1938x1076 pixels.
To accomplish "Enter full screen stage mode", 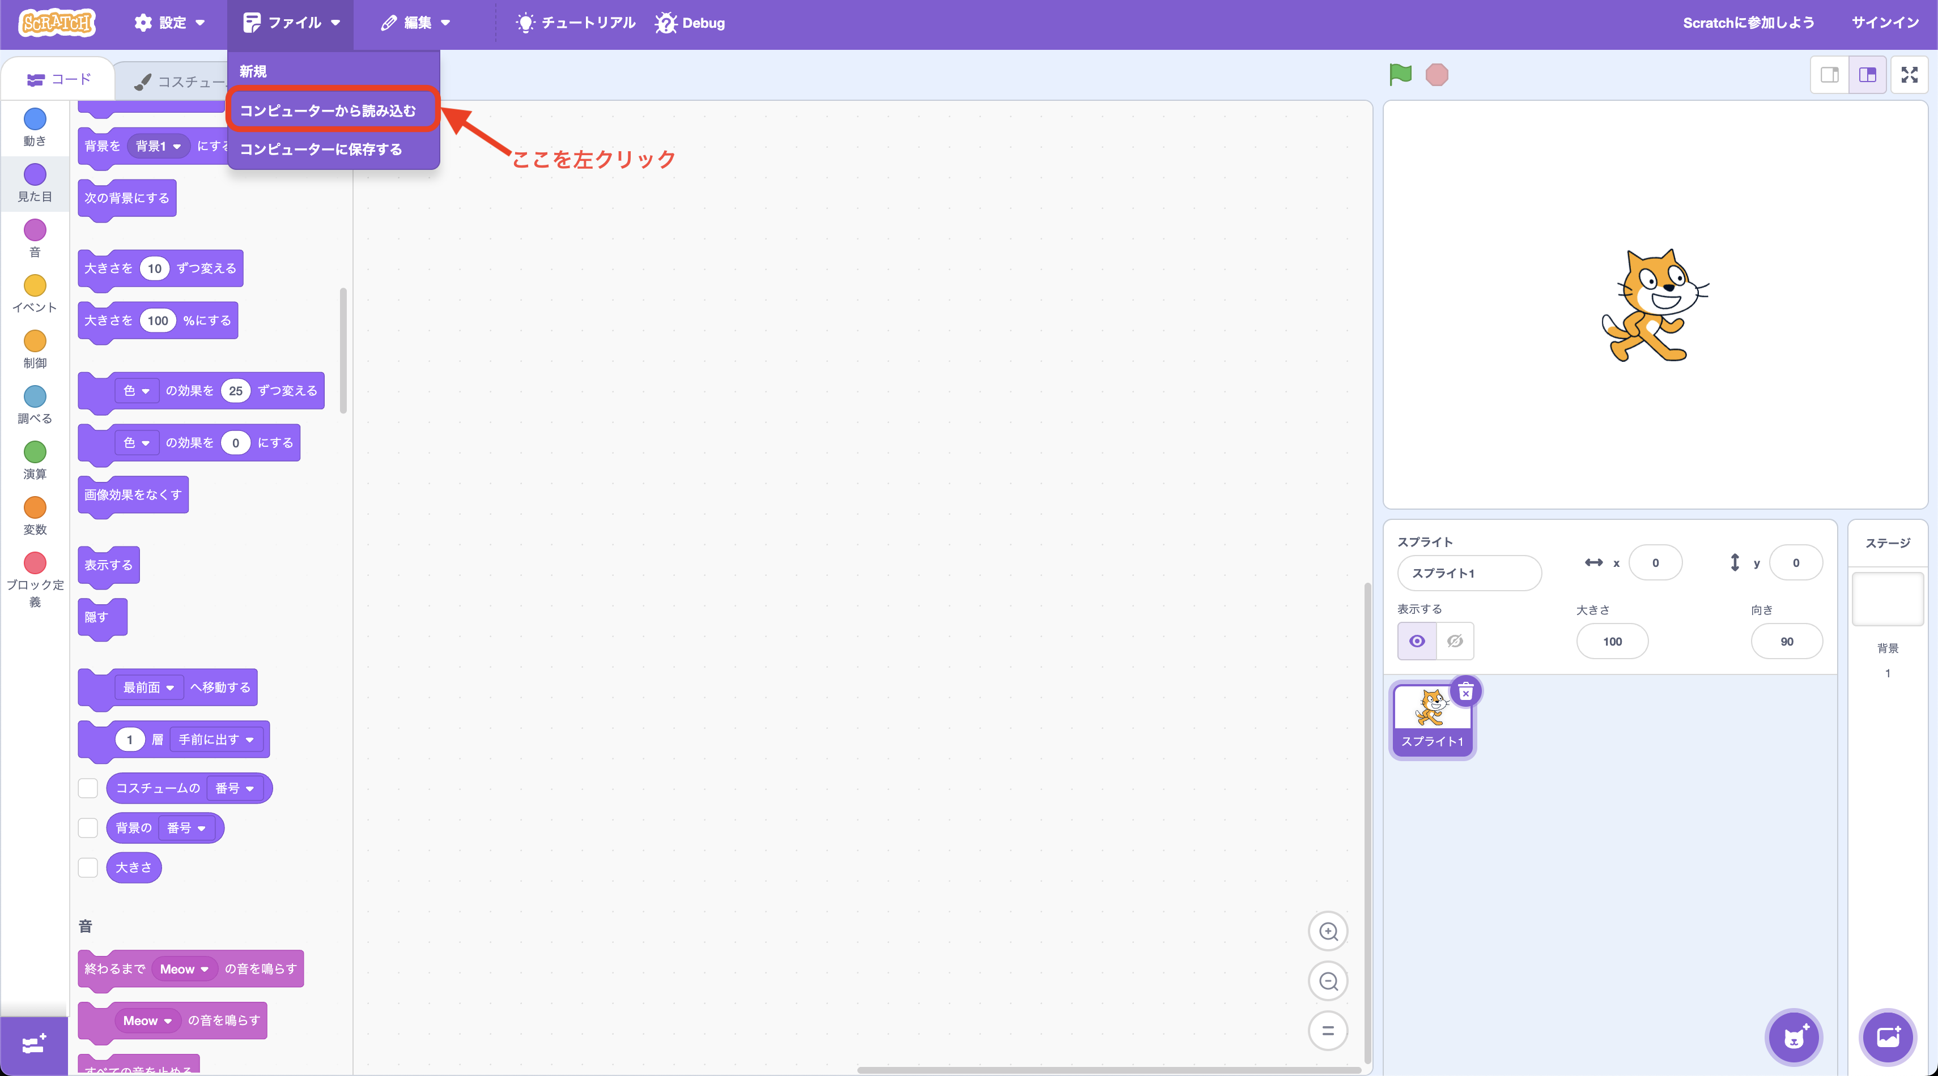I will pyautogui.click(x=1909, y=74).
